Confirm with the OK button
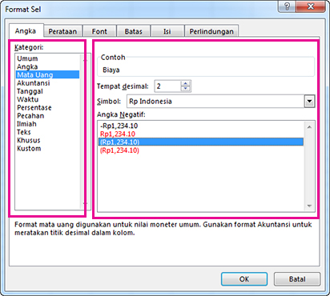 (244, 279)
